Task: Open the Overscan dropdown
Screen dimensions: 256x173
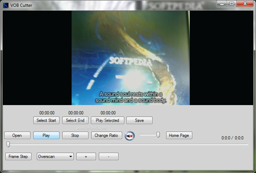Action: pyautogui.click(x=55, y=157)
